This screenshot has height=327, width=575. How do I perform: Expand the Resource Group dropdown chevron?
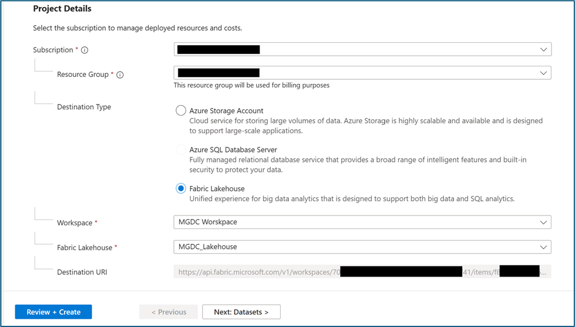click(x=543, y=73)
